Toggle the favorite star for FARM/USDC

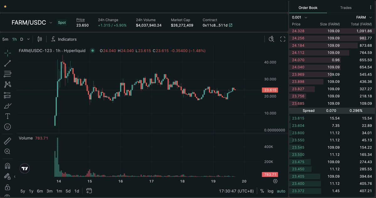coord(5,6)
